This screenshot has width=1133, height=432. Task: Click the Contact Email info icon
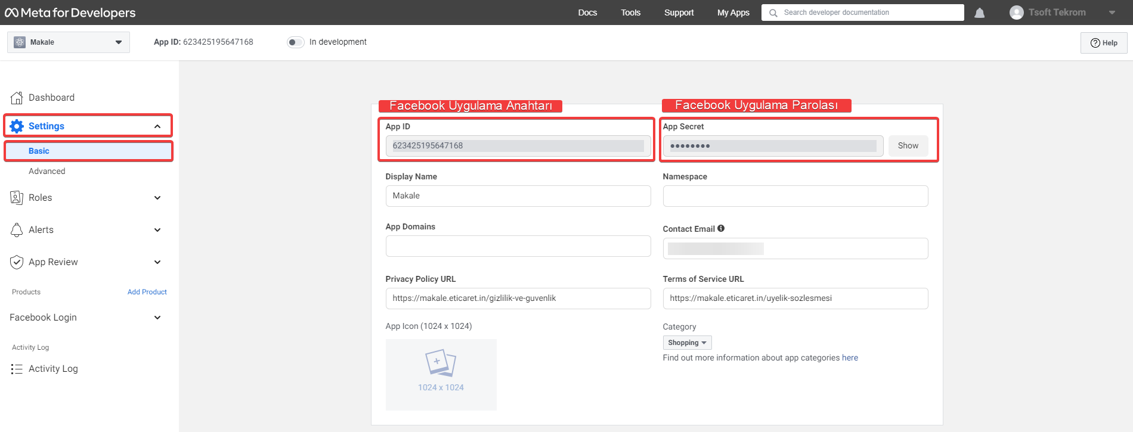tap(721, 228)
